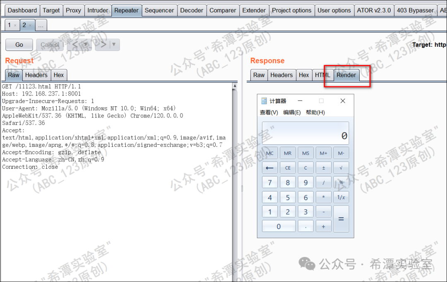Open the Extender tab
This screenshot has width=447, height=282.
coord(254,10)
